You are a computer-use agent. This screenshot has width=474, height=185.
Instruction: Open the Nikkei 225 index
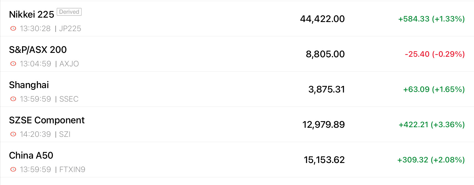click(x=31, y=14)
